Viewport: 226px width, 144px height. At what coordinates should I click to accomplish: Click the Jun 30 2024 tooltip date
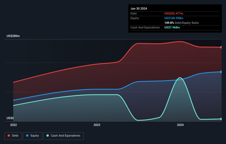click(x=139, y=8)
